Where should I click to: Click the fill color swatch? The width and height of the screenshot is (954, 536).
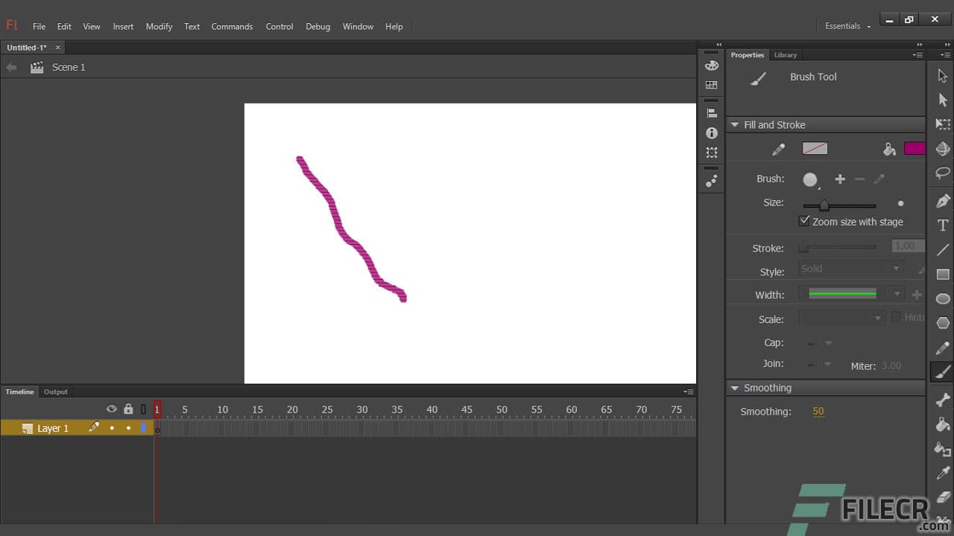(914, 148)
